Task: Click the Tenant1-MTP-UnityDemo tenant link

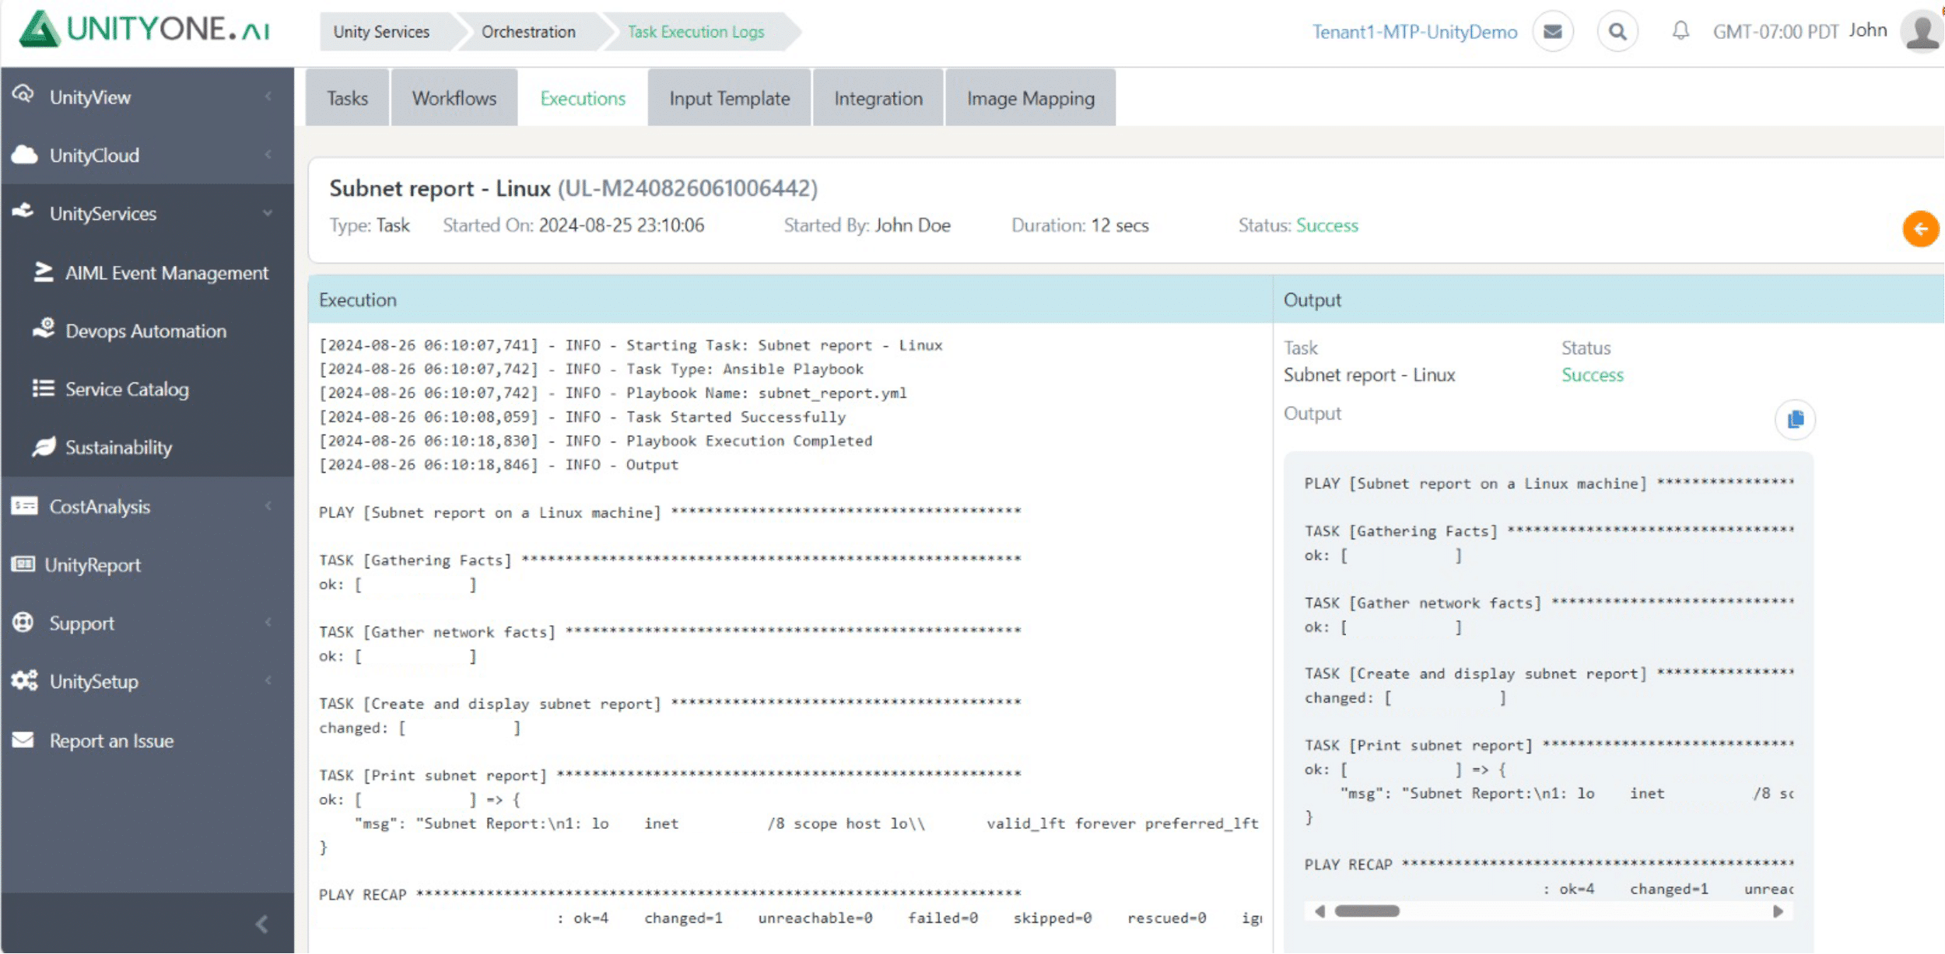Action: [1414, 32]
